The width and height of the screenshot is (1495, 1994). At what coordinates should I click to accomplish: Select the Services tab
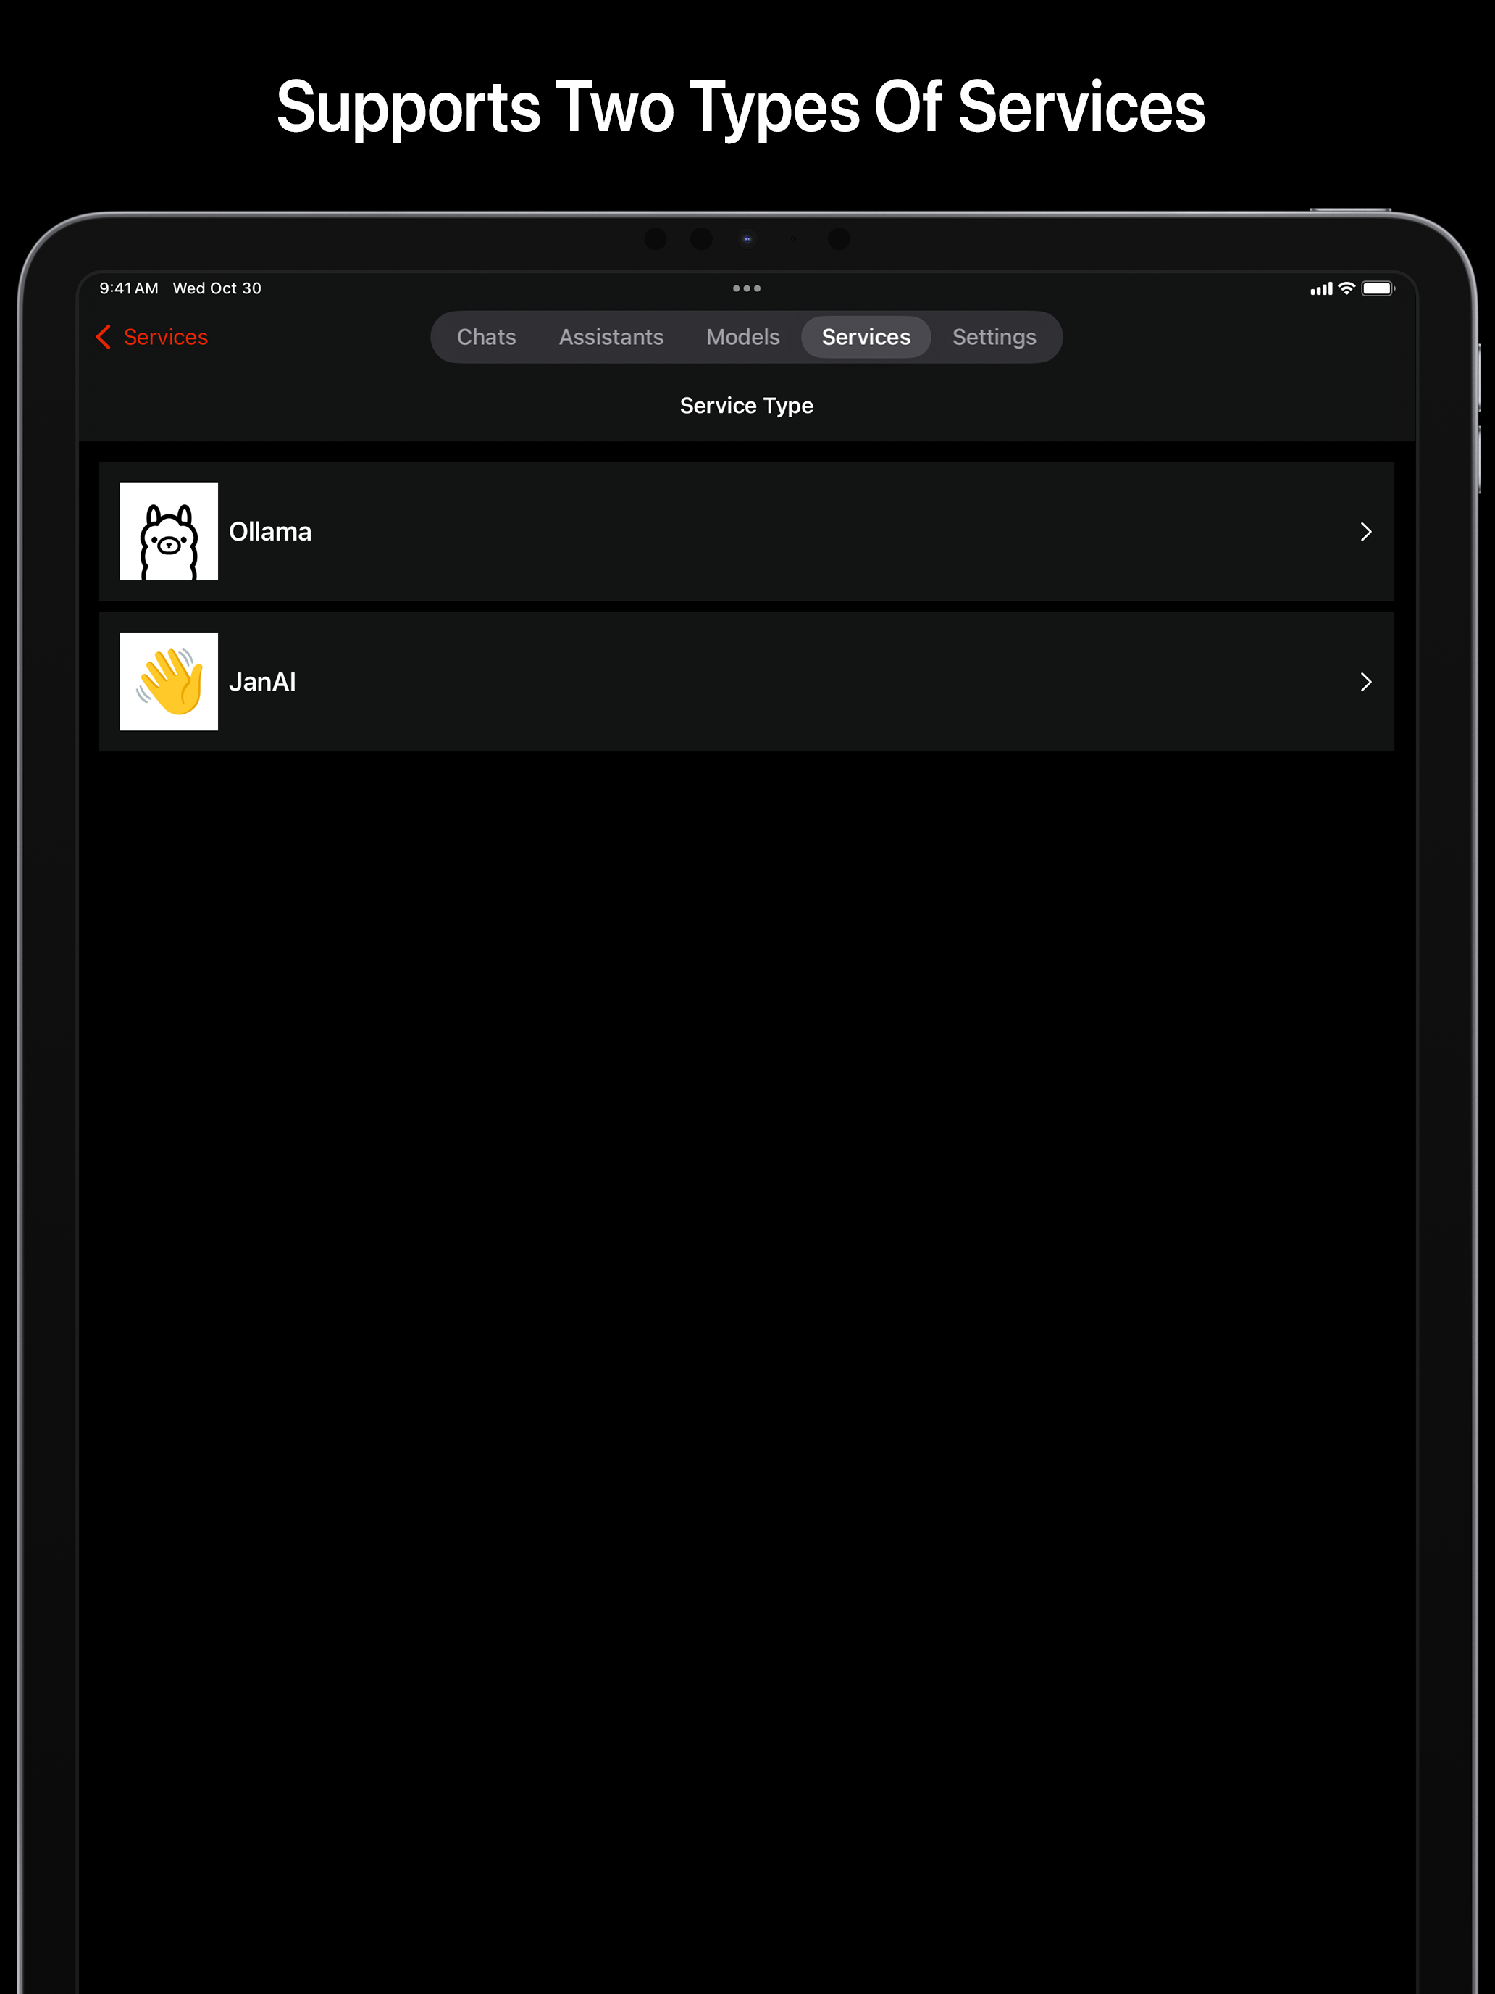pyautogui.click(x=866, y=337)
